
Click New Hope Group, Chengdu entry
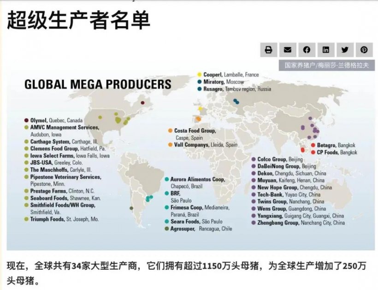pyautogui.click(x=292, y=188)
